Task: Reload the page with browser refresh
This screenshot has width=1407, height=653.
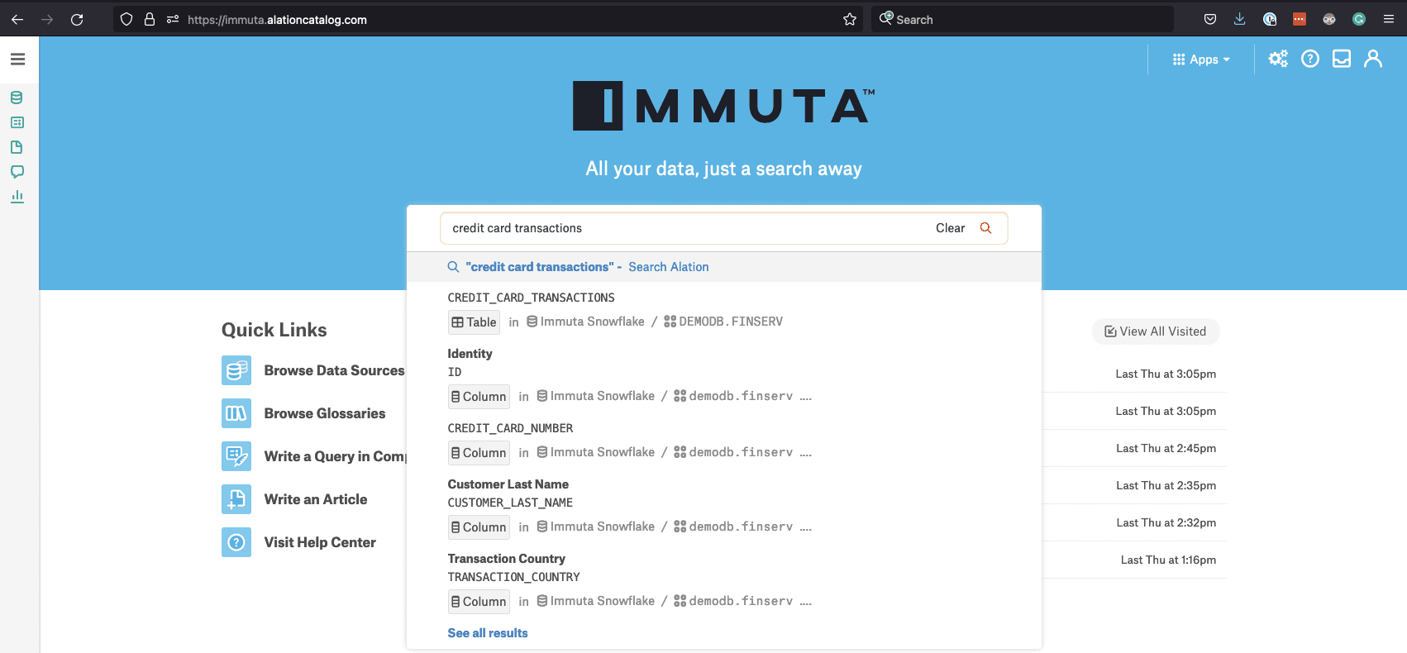Action: point(77,19)
